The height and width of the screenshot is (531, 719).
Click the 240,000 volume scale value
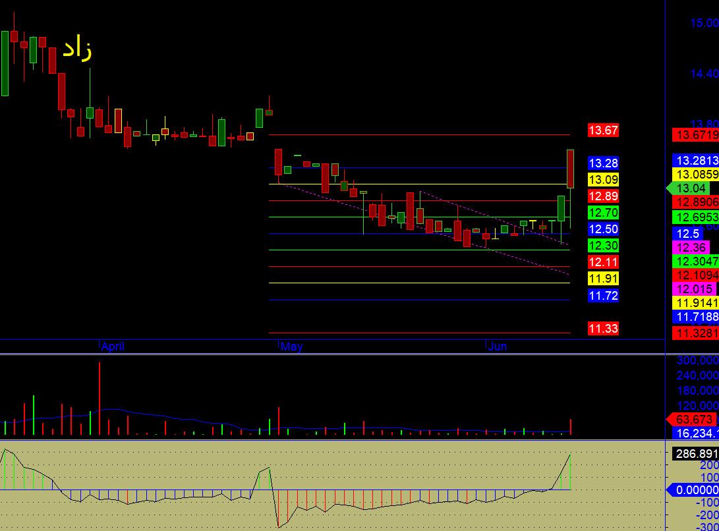point(697,376)
